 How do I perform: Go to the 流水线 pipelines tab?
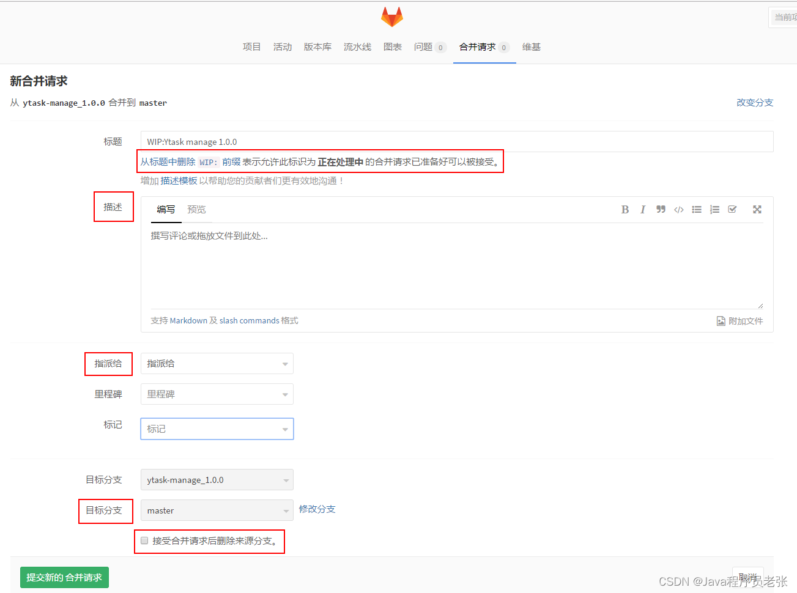click(x=357, y=47)
